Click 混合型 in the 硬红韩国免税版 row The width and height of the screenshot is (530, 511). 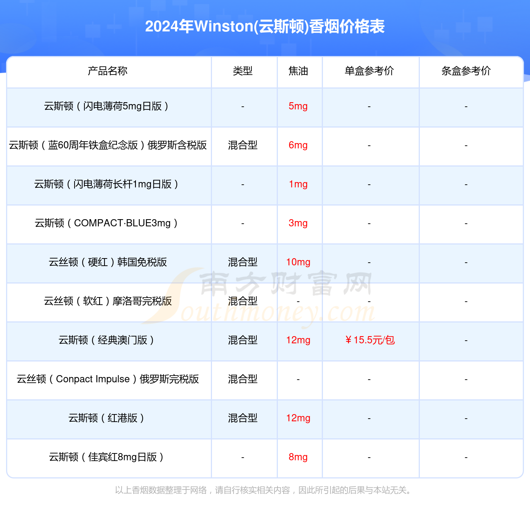pos(243,262)
